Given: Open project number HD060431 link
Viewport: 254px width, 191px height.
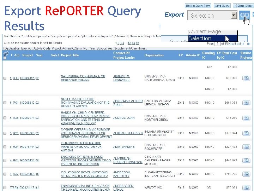Looking at the screenshot, I should (x=28, y=161).
